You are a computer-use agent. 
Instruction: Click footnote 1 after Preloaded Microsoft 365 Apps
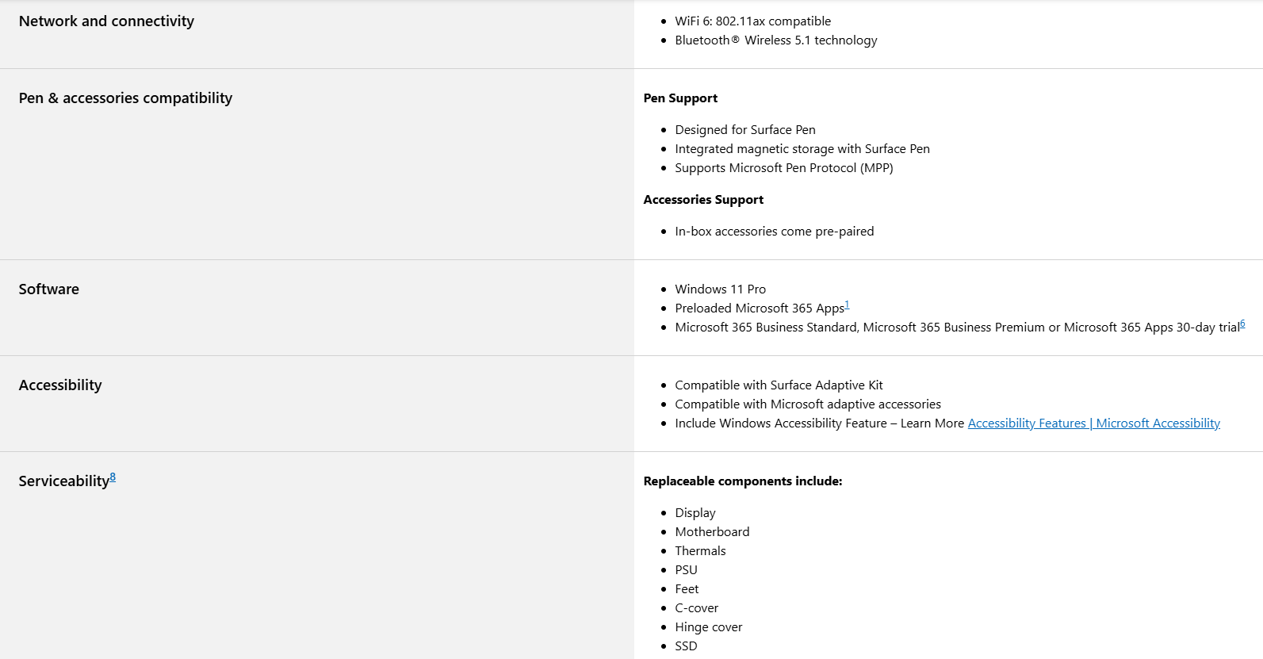pyautogui.click(x=847, y=305)
